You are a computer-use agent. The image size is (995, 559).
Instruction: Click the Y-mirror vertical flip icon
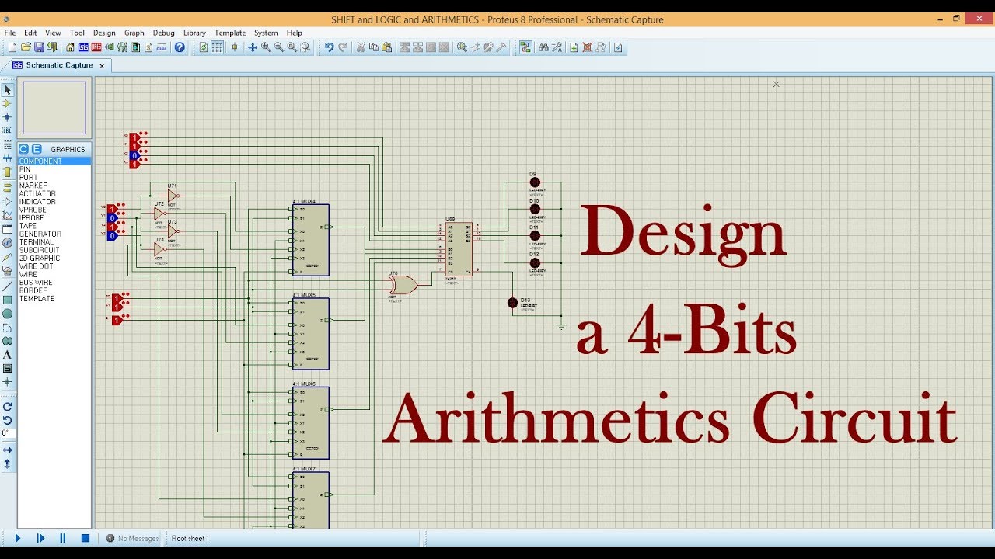point(7,464)
